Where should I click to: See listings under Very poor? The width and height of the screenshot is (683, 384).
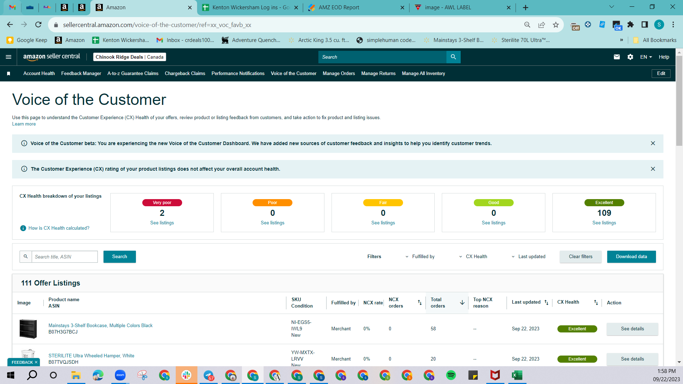click(162, 223)
